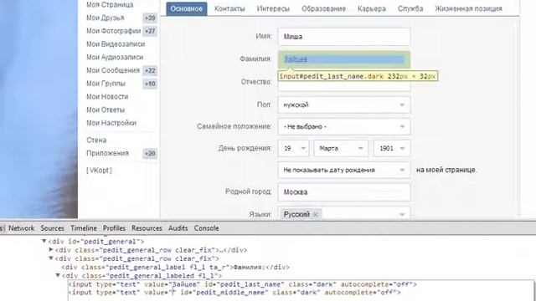Screen dimensions: 536x301
Task: Open the Жизненная позиция tab
Action: tap(468, 9)
